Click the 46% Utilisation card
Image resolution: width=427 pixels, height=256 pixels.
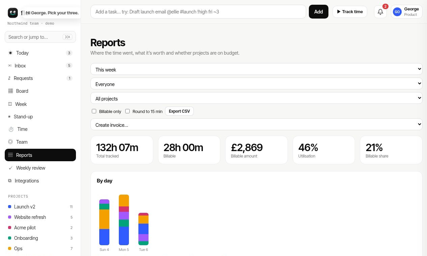(x=324, y=150)
